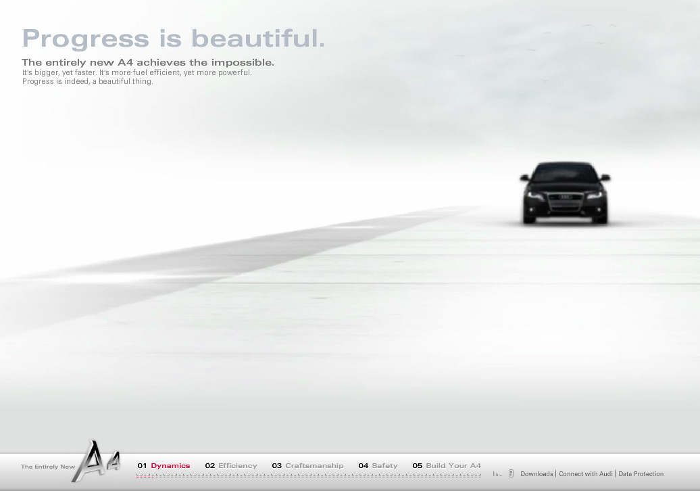Open the Data Protection link
The height and width of the screenshot is (491, 700).
tap(641, 473)
